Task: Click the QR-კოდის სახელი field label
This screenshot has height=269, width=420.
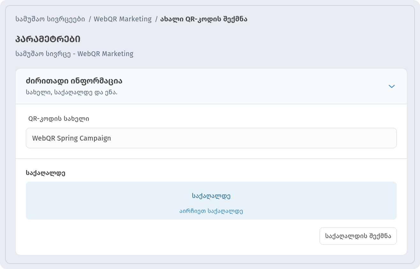Action: [59, 119]
